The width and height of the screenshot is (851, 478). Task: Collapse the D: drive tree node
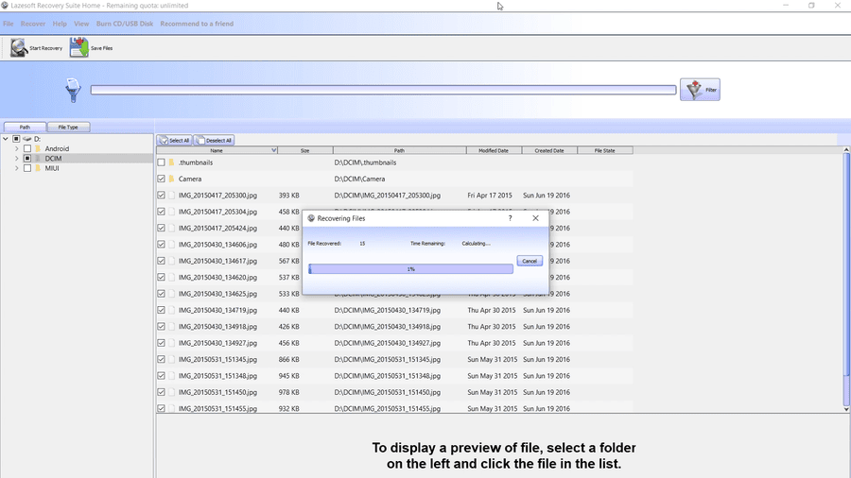point(6,139)
